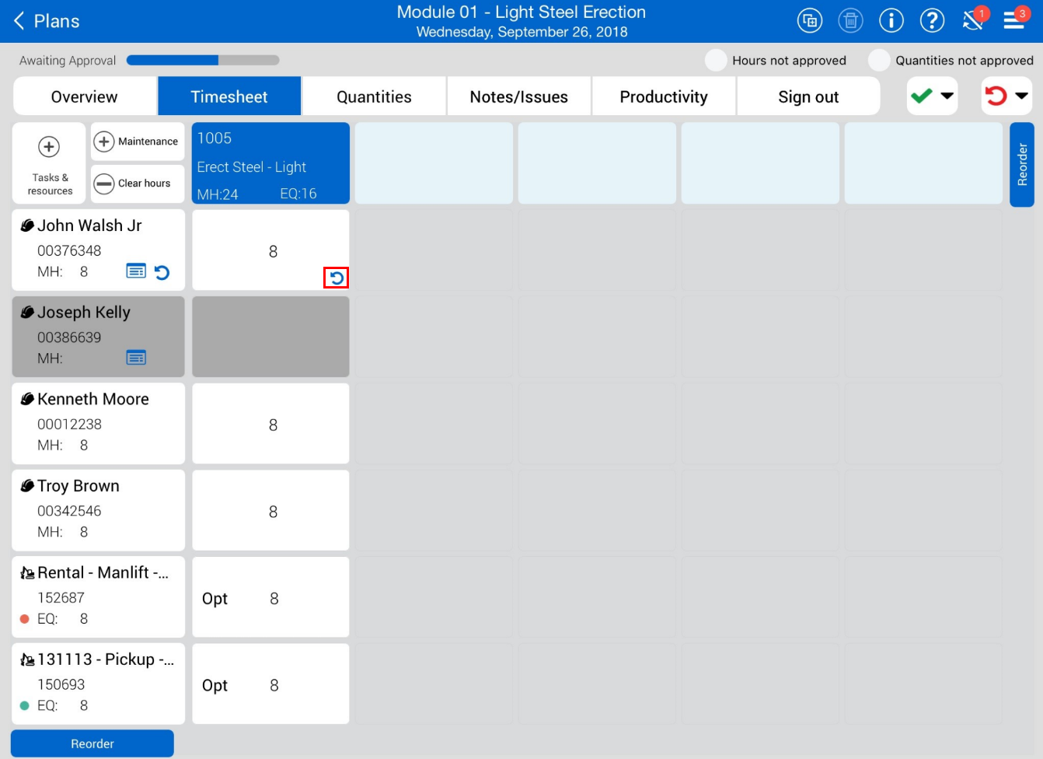Image resolution: width=1043 pixels, height=759 pixels.
Task: Select the 1005 Erect Steel - Light task header
Action: click(x=270, y=163)
